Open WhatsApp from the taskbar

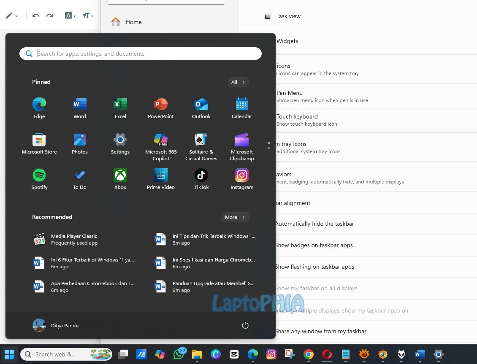179,354
